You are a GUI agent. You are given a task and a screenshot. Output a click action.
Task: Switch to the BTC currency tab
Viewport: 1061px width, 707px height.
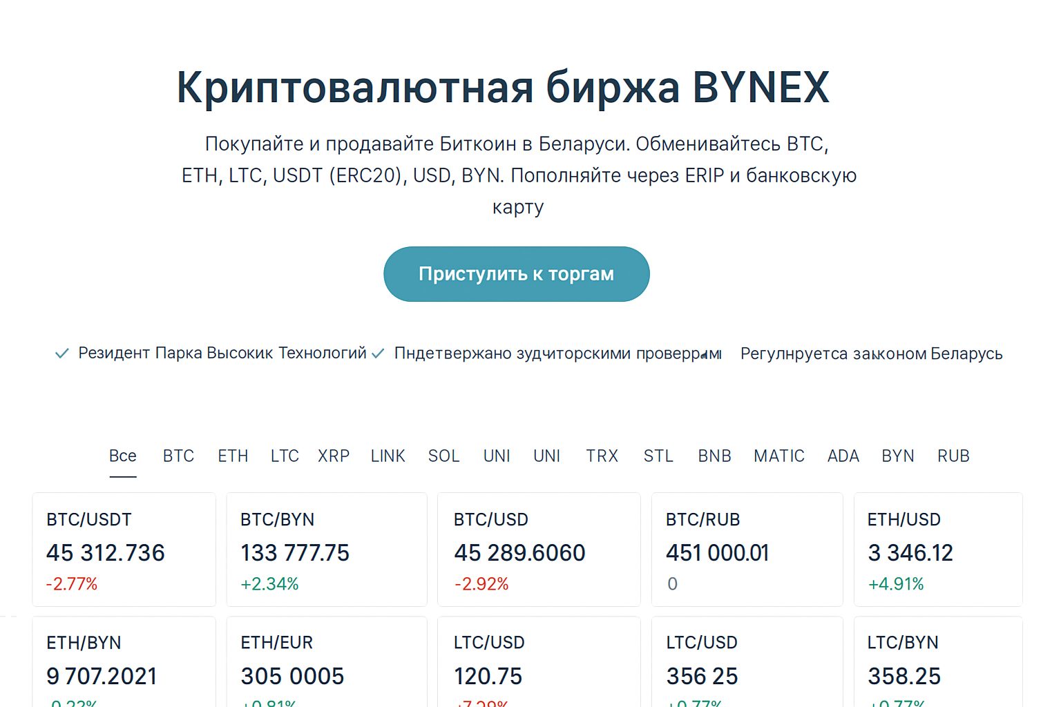[x=178, y=456]
